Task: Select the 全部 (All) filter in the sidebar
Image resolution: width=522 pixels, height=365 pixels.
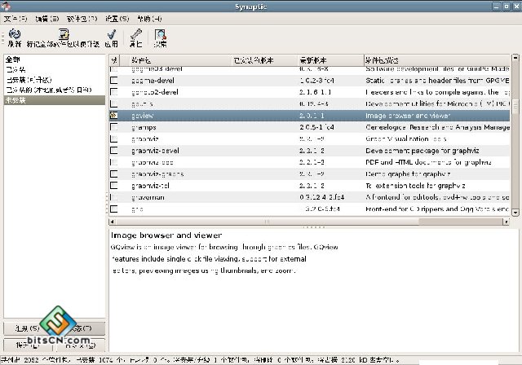Action: point(13,59)
